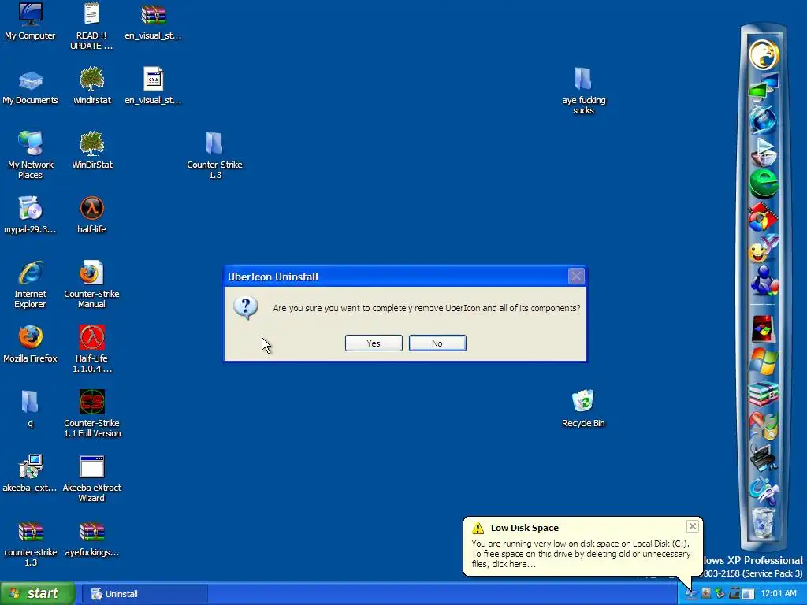This screenshot has height=605, width=807.
Task: Confirm uninstall by clicking Yes
Action: click(x=374, y=343)
